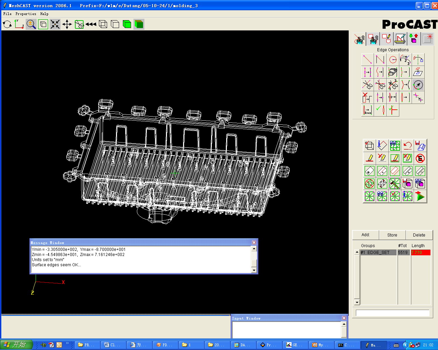
Task: Click the crossed-out E icon
Action: [420, 158]
